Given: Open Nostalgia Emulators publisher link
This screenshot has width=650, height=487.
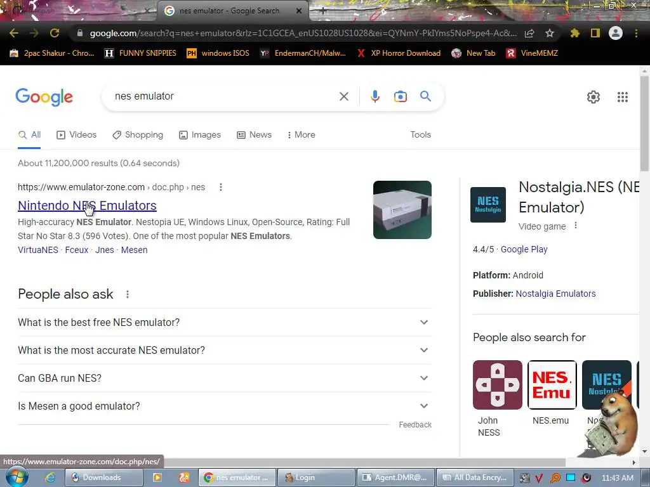Looking at the screenshot, I should tap(555, 294).
